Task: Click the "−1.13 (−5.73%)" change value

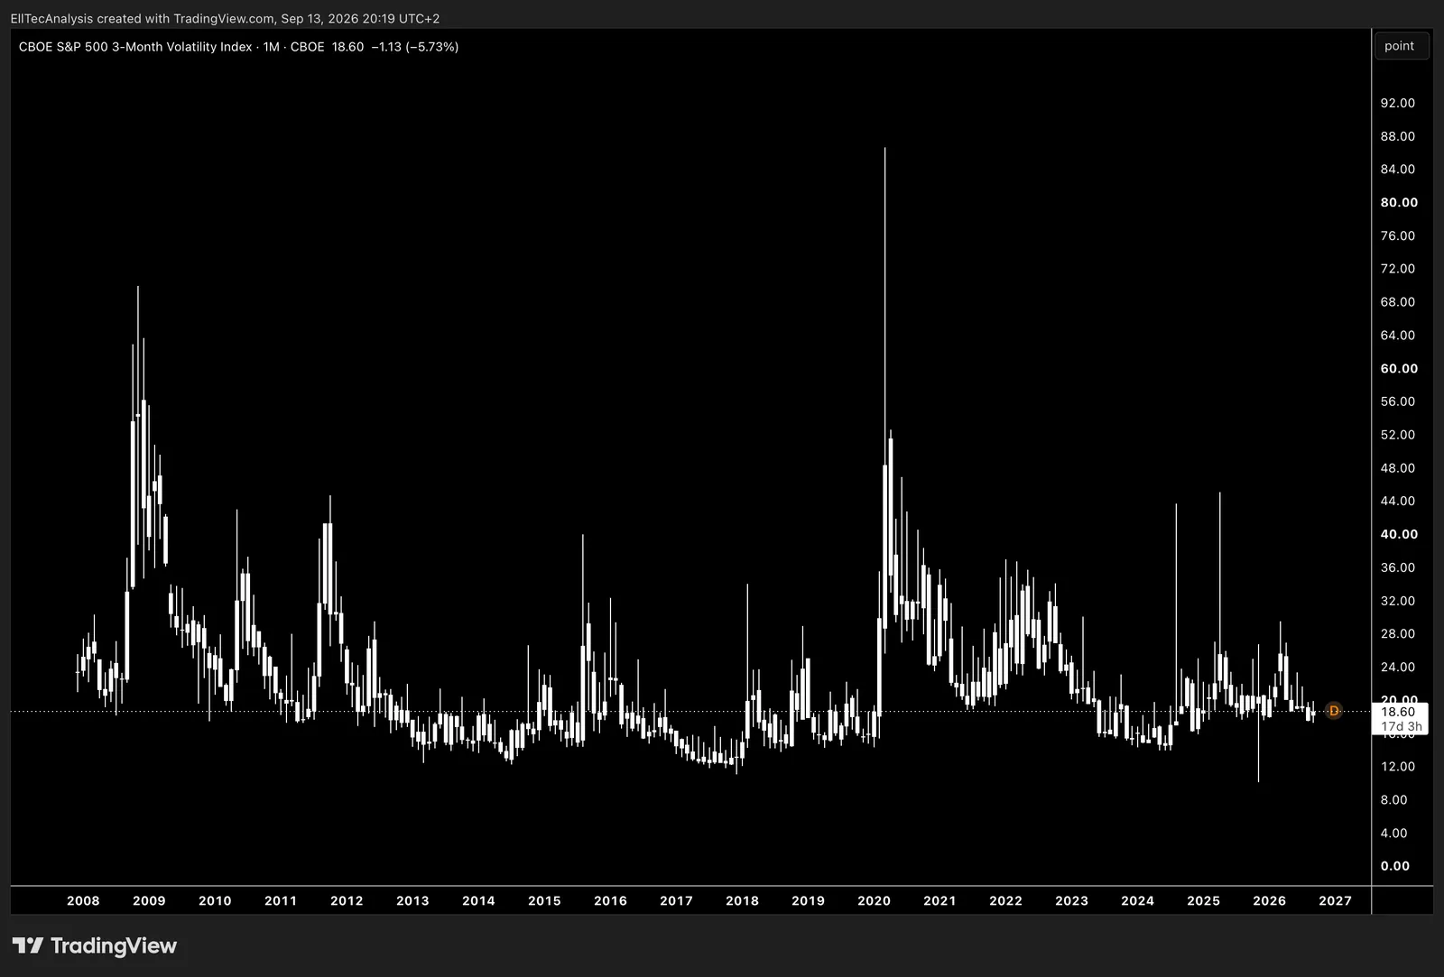Action: [x=415, y=47]
